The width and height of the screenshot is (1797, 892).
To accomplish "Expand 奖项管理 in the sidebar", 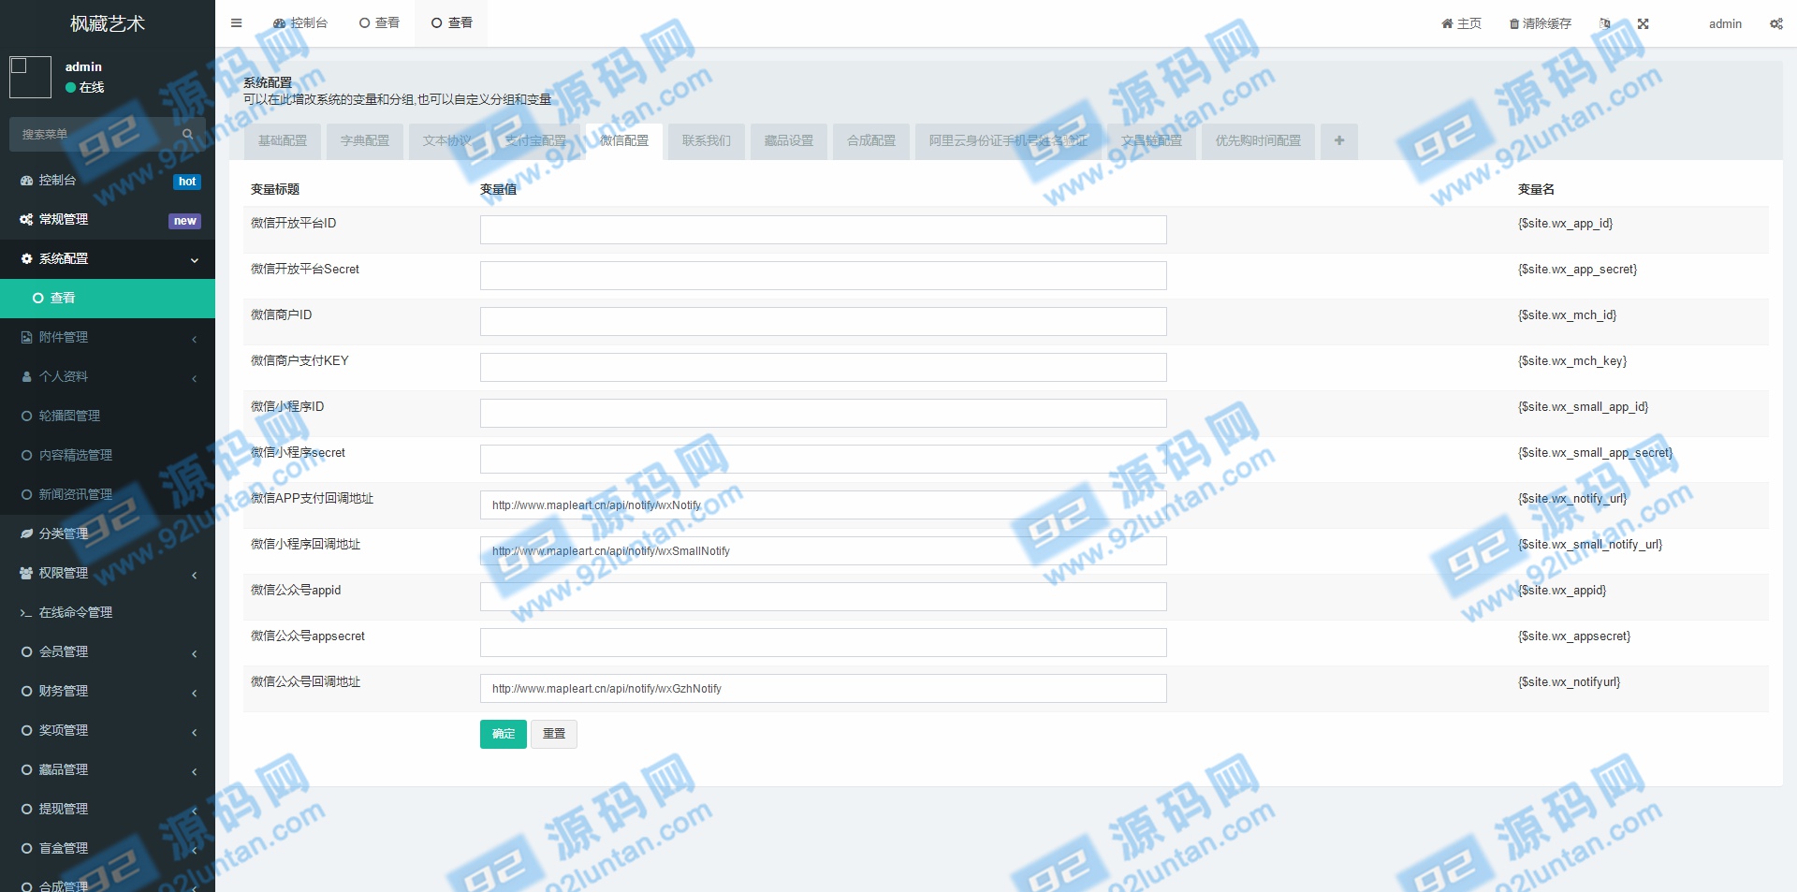I will pyautogui.click(x=108, y=730).
